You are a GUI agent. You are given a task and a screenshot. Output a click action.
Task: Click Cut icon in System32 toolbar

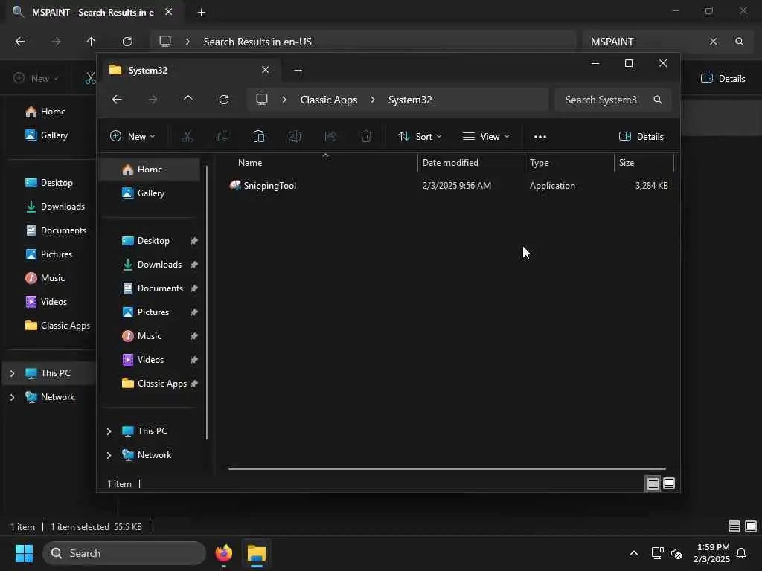[x=187, y=137]
